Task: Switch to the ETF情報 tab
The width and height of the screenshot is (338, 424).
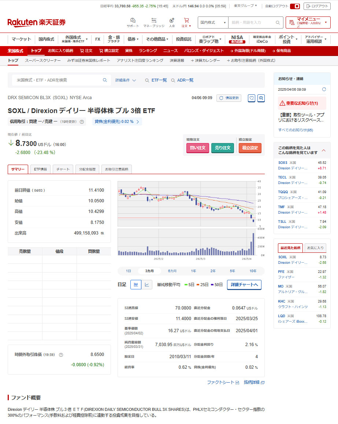Action: click(x=40, y=169)
